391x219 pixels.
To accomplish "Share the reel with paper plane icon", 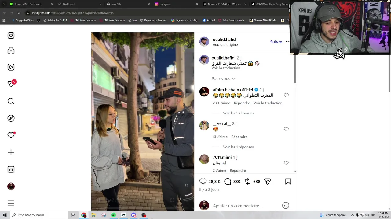I will 268,182.
